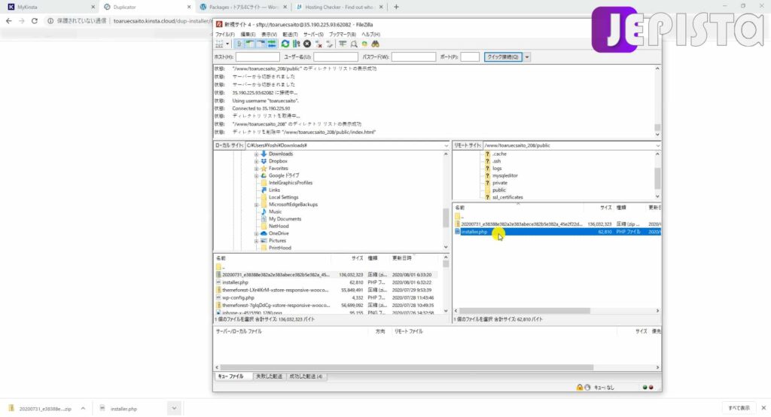The height and width of the screenshot is (417, 771).
Task: Select the remote 20200731 zip archive
Action: (x=557, y=224)
